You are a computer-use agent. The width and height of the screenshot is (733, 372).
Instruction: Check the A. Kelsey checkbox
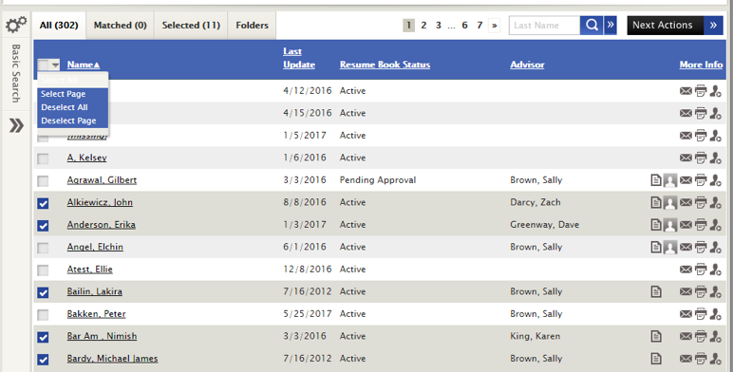click(x=43, y=158)
